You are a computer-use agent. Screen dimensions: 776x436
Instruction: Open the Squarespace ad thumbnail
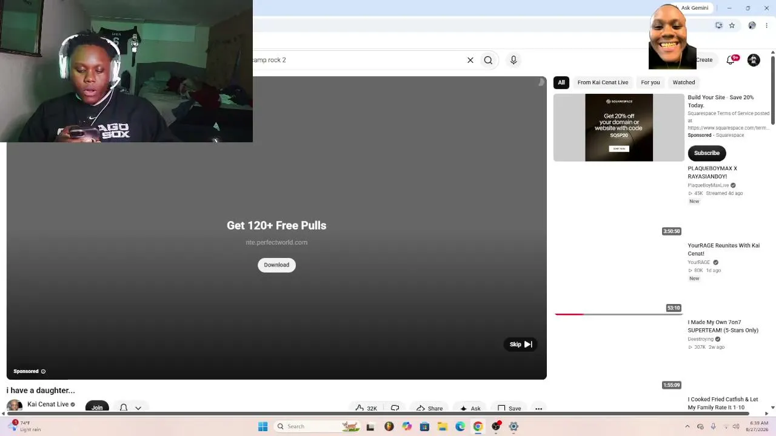click(619, 128)
